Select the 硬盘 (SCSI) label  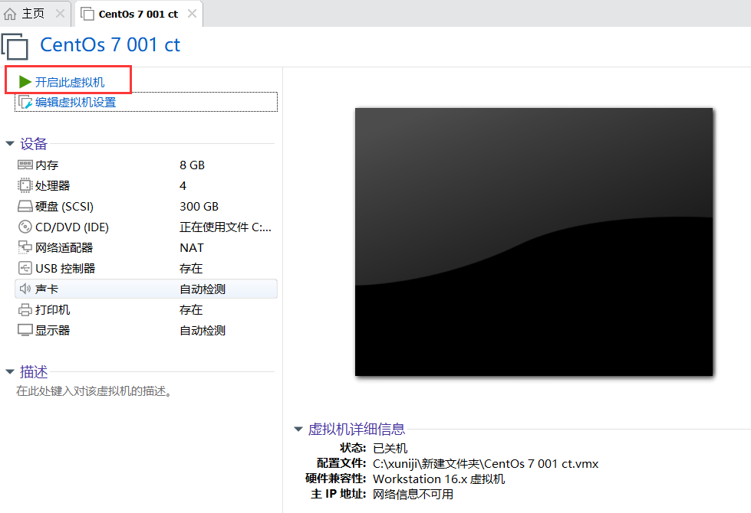click(64, 206)
